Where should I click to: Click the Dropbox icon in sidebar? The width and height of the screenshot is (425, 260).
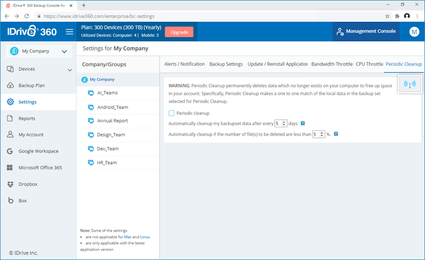10,184
